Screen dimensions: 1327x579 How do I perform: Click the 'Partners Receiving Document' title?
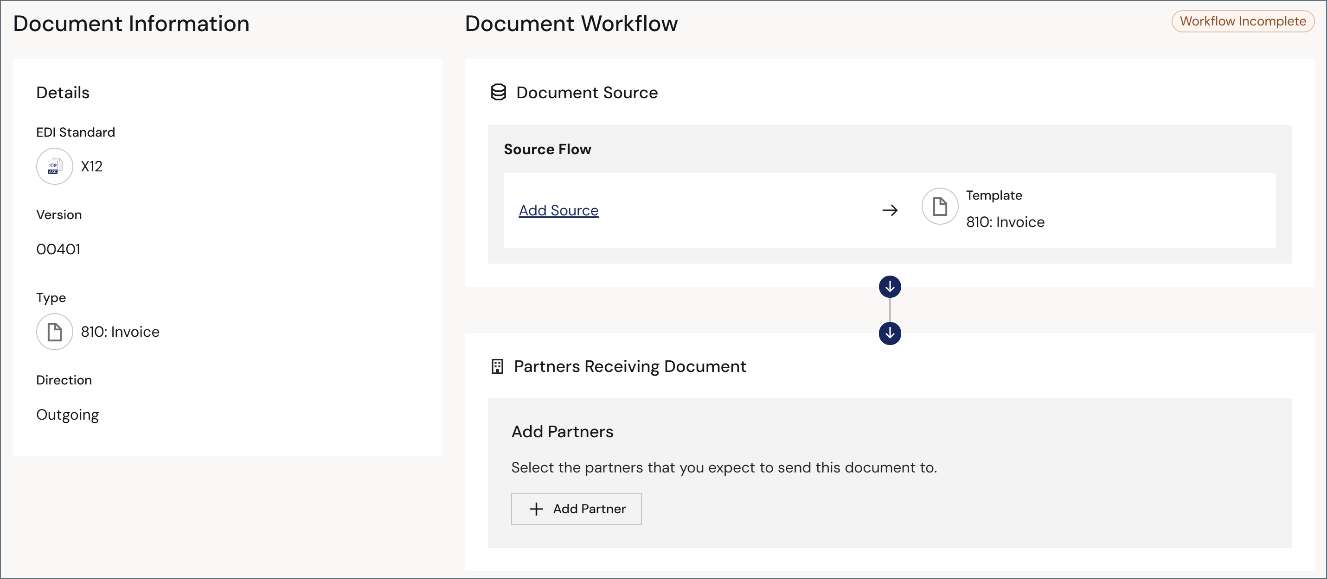[x=629, y=366]
